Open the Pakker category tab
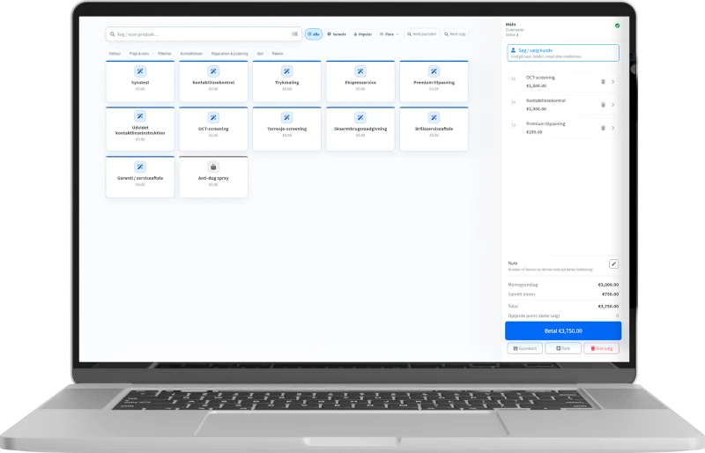 click(x=278, y=54)
